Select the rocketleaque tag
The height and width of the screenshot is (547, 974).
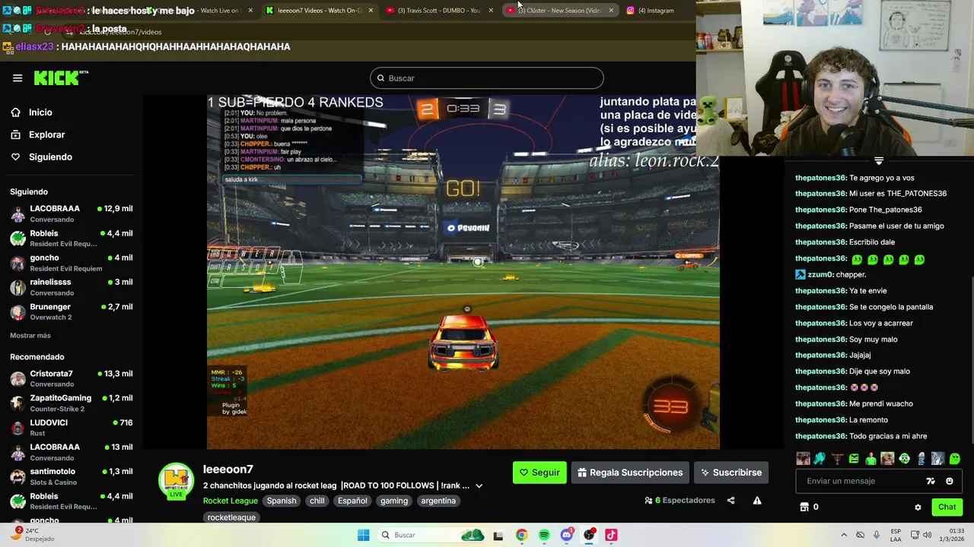[231, 517]
